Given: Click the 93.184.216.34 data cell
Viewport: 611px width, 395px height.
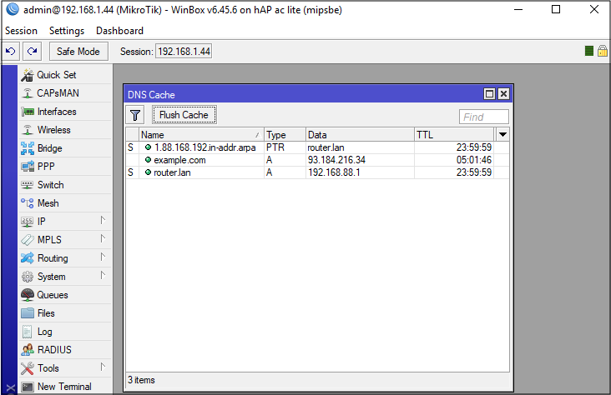Looking at the screenshot, I should click(336, 160).
